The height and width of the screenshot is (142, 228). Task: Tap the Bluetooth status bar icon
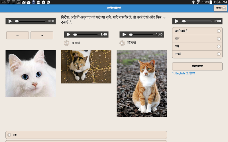pyautogui.click(x=194, y=2)
